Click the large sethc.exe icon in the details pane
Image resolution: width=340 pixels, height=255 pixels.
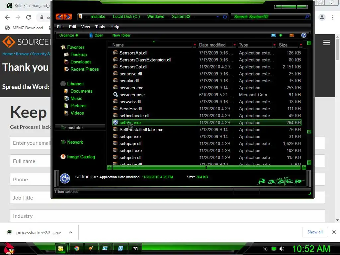[x=65, y=178]
